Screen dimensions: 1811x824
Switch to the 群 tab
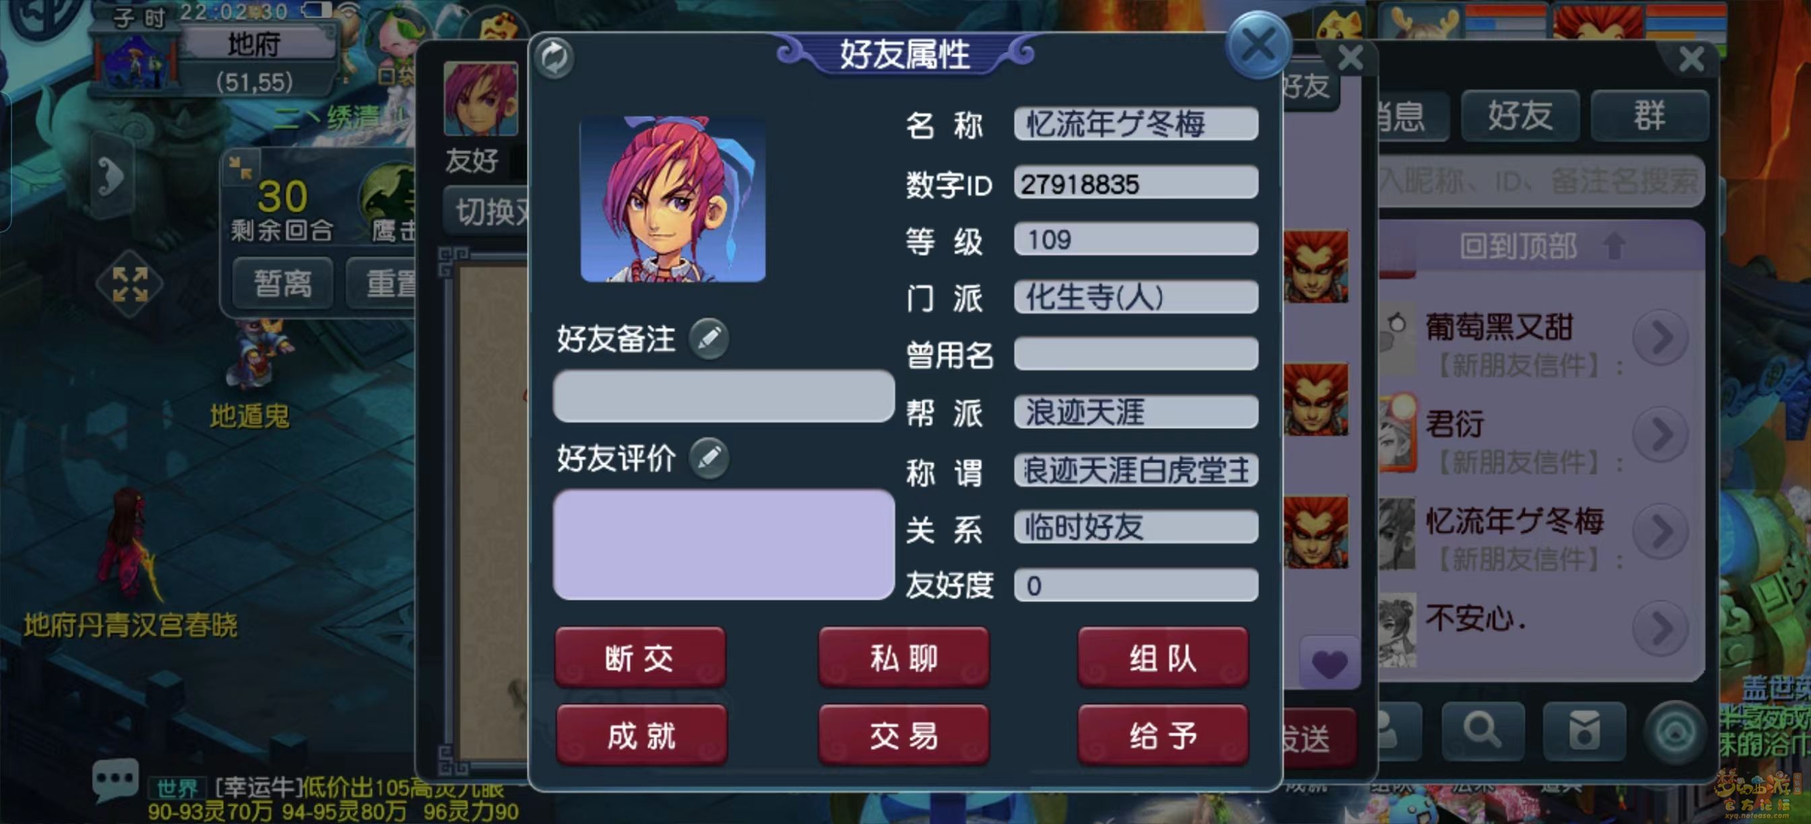(1649, 116)
